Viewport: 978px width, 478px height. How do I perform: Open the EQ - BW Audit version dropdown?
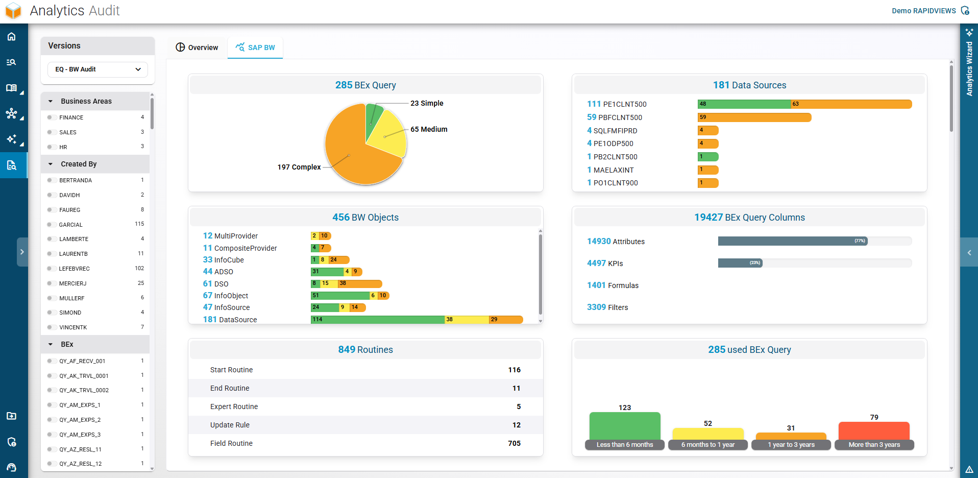[97, 69]
